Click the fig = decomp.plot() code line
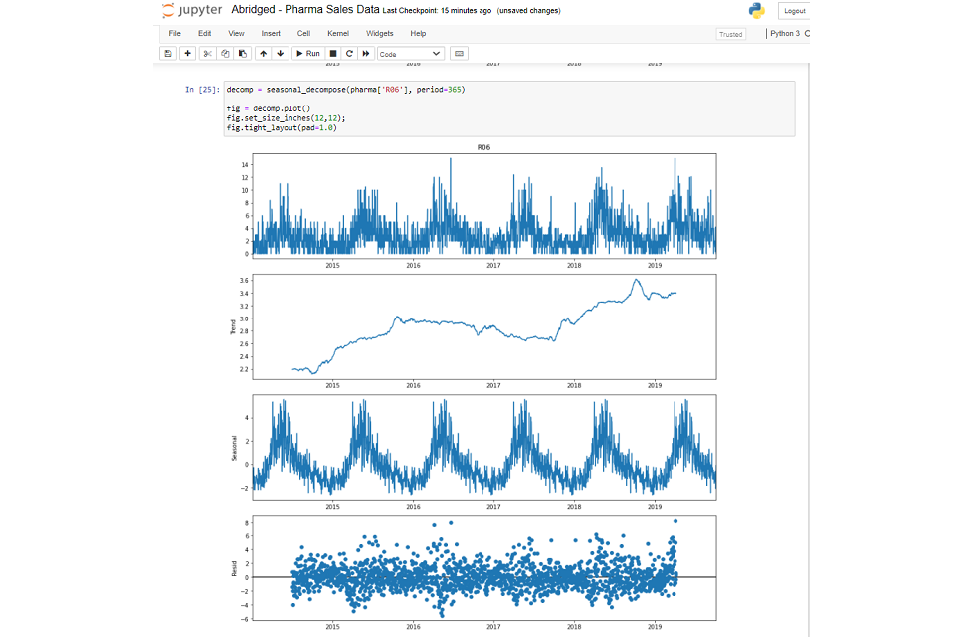This screenshot has width=965, height=637. pos(269,108)
